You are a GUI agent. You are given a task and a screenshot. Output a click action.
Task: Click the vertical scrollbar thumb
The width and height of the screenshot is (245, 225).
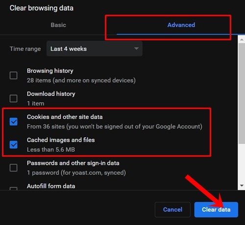click(242, 93)
